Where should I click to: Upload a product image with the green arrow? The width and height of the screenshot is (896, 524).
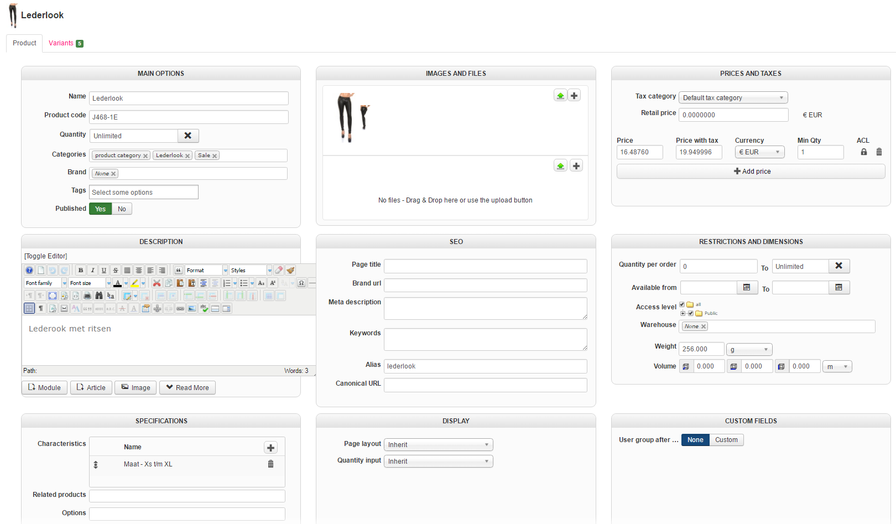coord(561,96)
